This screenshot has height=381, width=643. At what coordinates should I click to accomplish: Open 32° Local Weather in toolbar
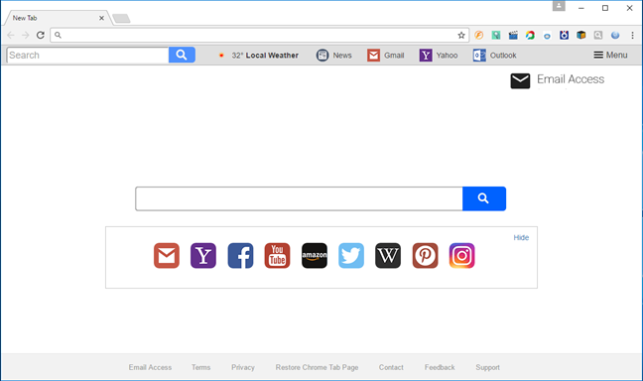[x=259, y=56]
